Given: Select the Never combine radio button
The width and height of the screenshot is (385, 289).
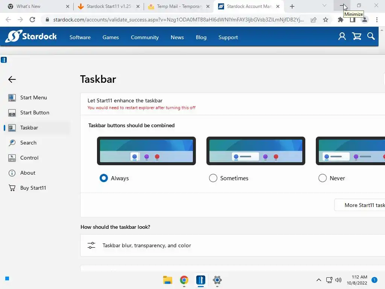Looking at the screenshot, I should 322,178.
